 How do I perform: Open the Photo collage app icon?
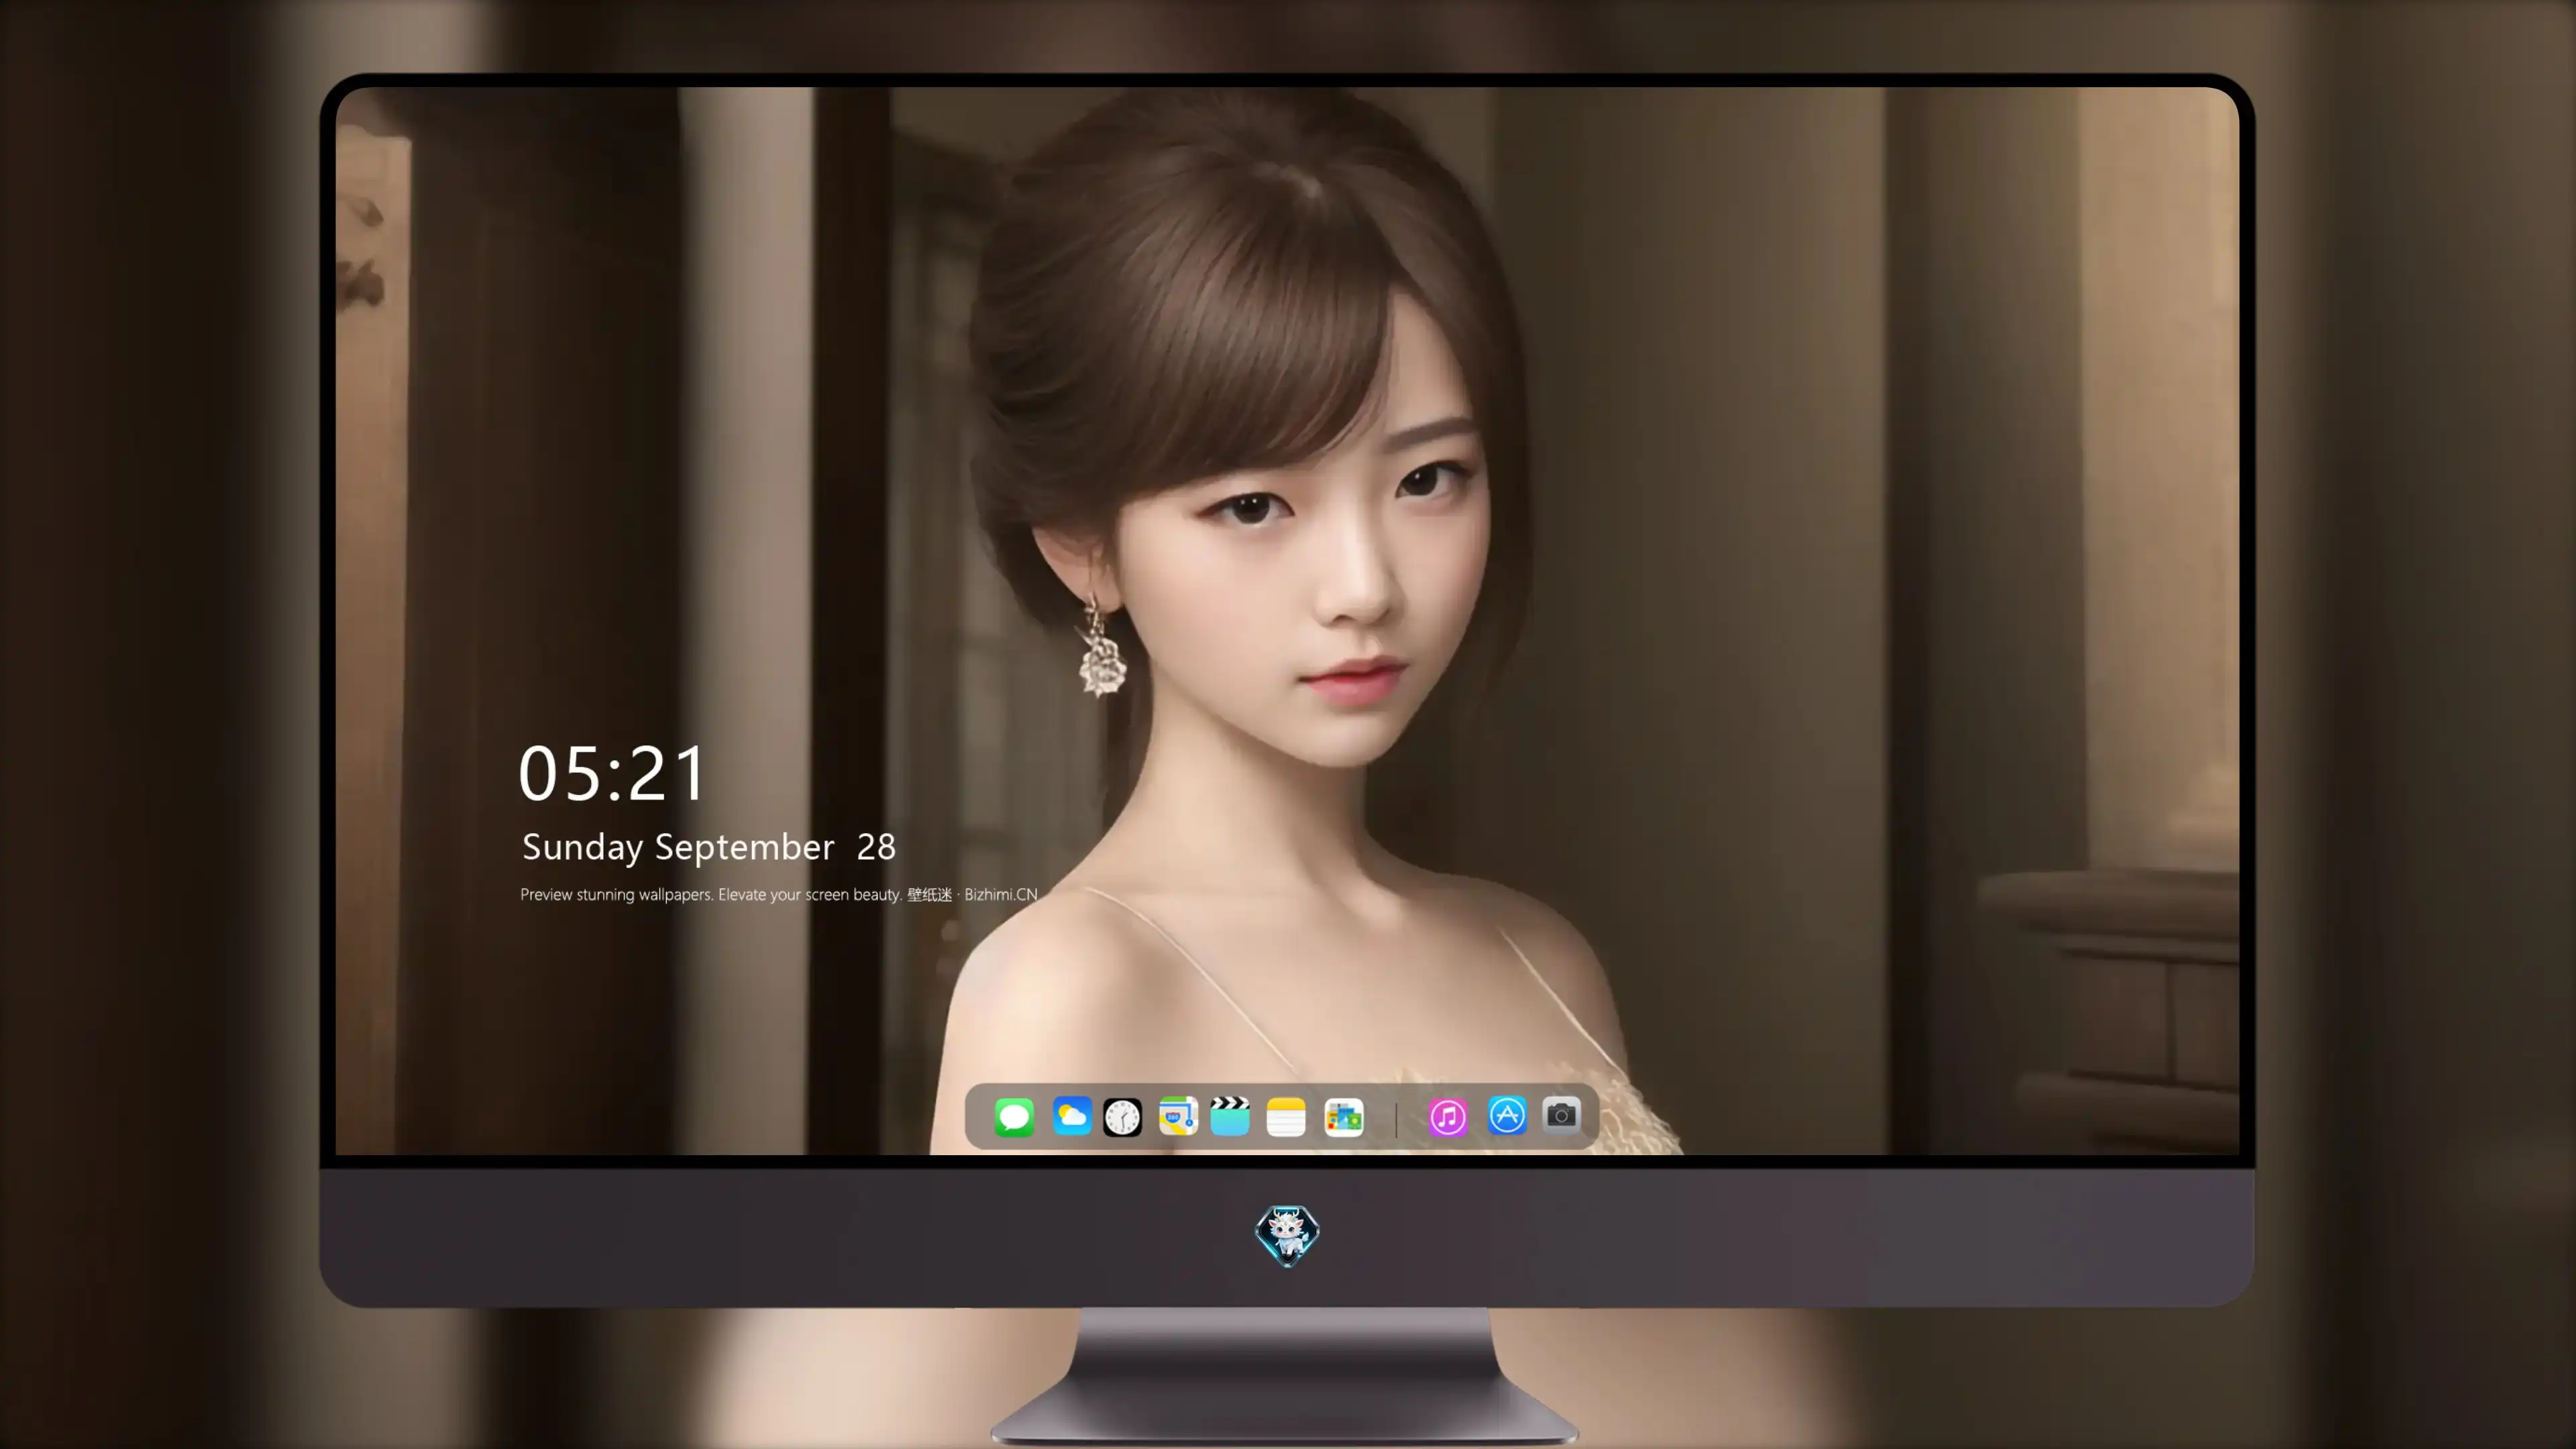coord(1344,1116)
